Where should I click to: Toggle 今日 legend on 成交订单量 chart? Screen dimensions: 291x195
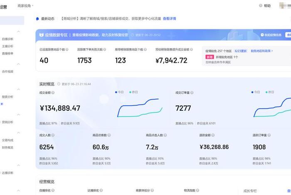tap(255, 92)
